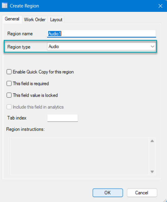This screenshot has height=202, width=167.
Task: Toggle This field value is locked
Action: pyautogui.click(x=9, y=95)
